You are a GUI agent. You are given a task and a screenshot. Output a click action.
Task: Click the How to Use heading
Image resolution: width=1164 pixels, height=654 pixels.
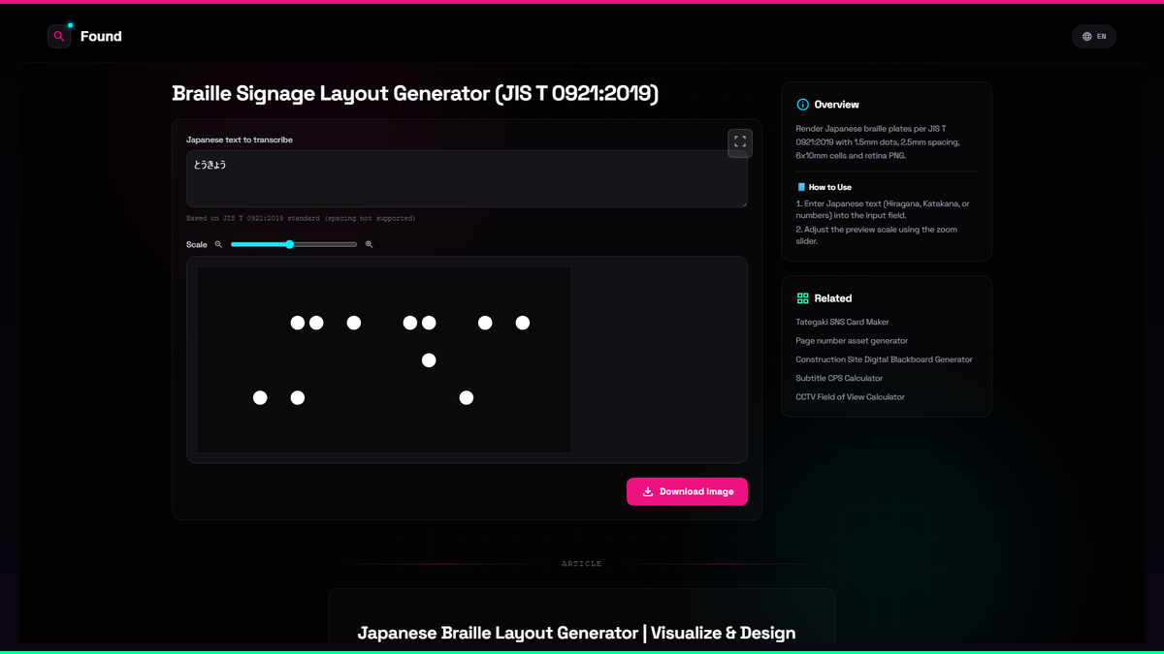click(x=830, y=187)
